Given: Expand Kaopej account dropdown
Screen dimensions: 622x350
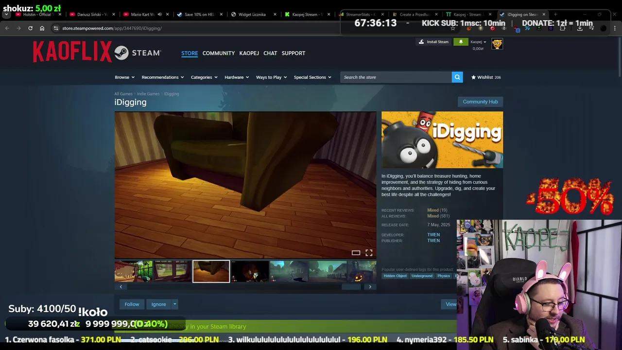Looking at the screenshot, I should point(478,42).
